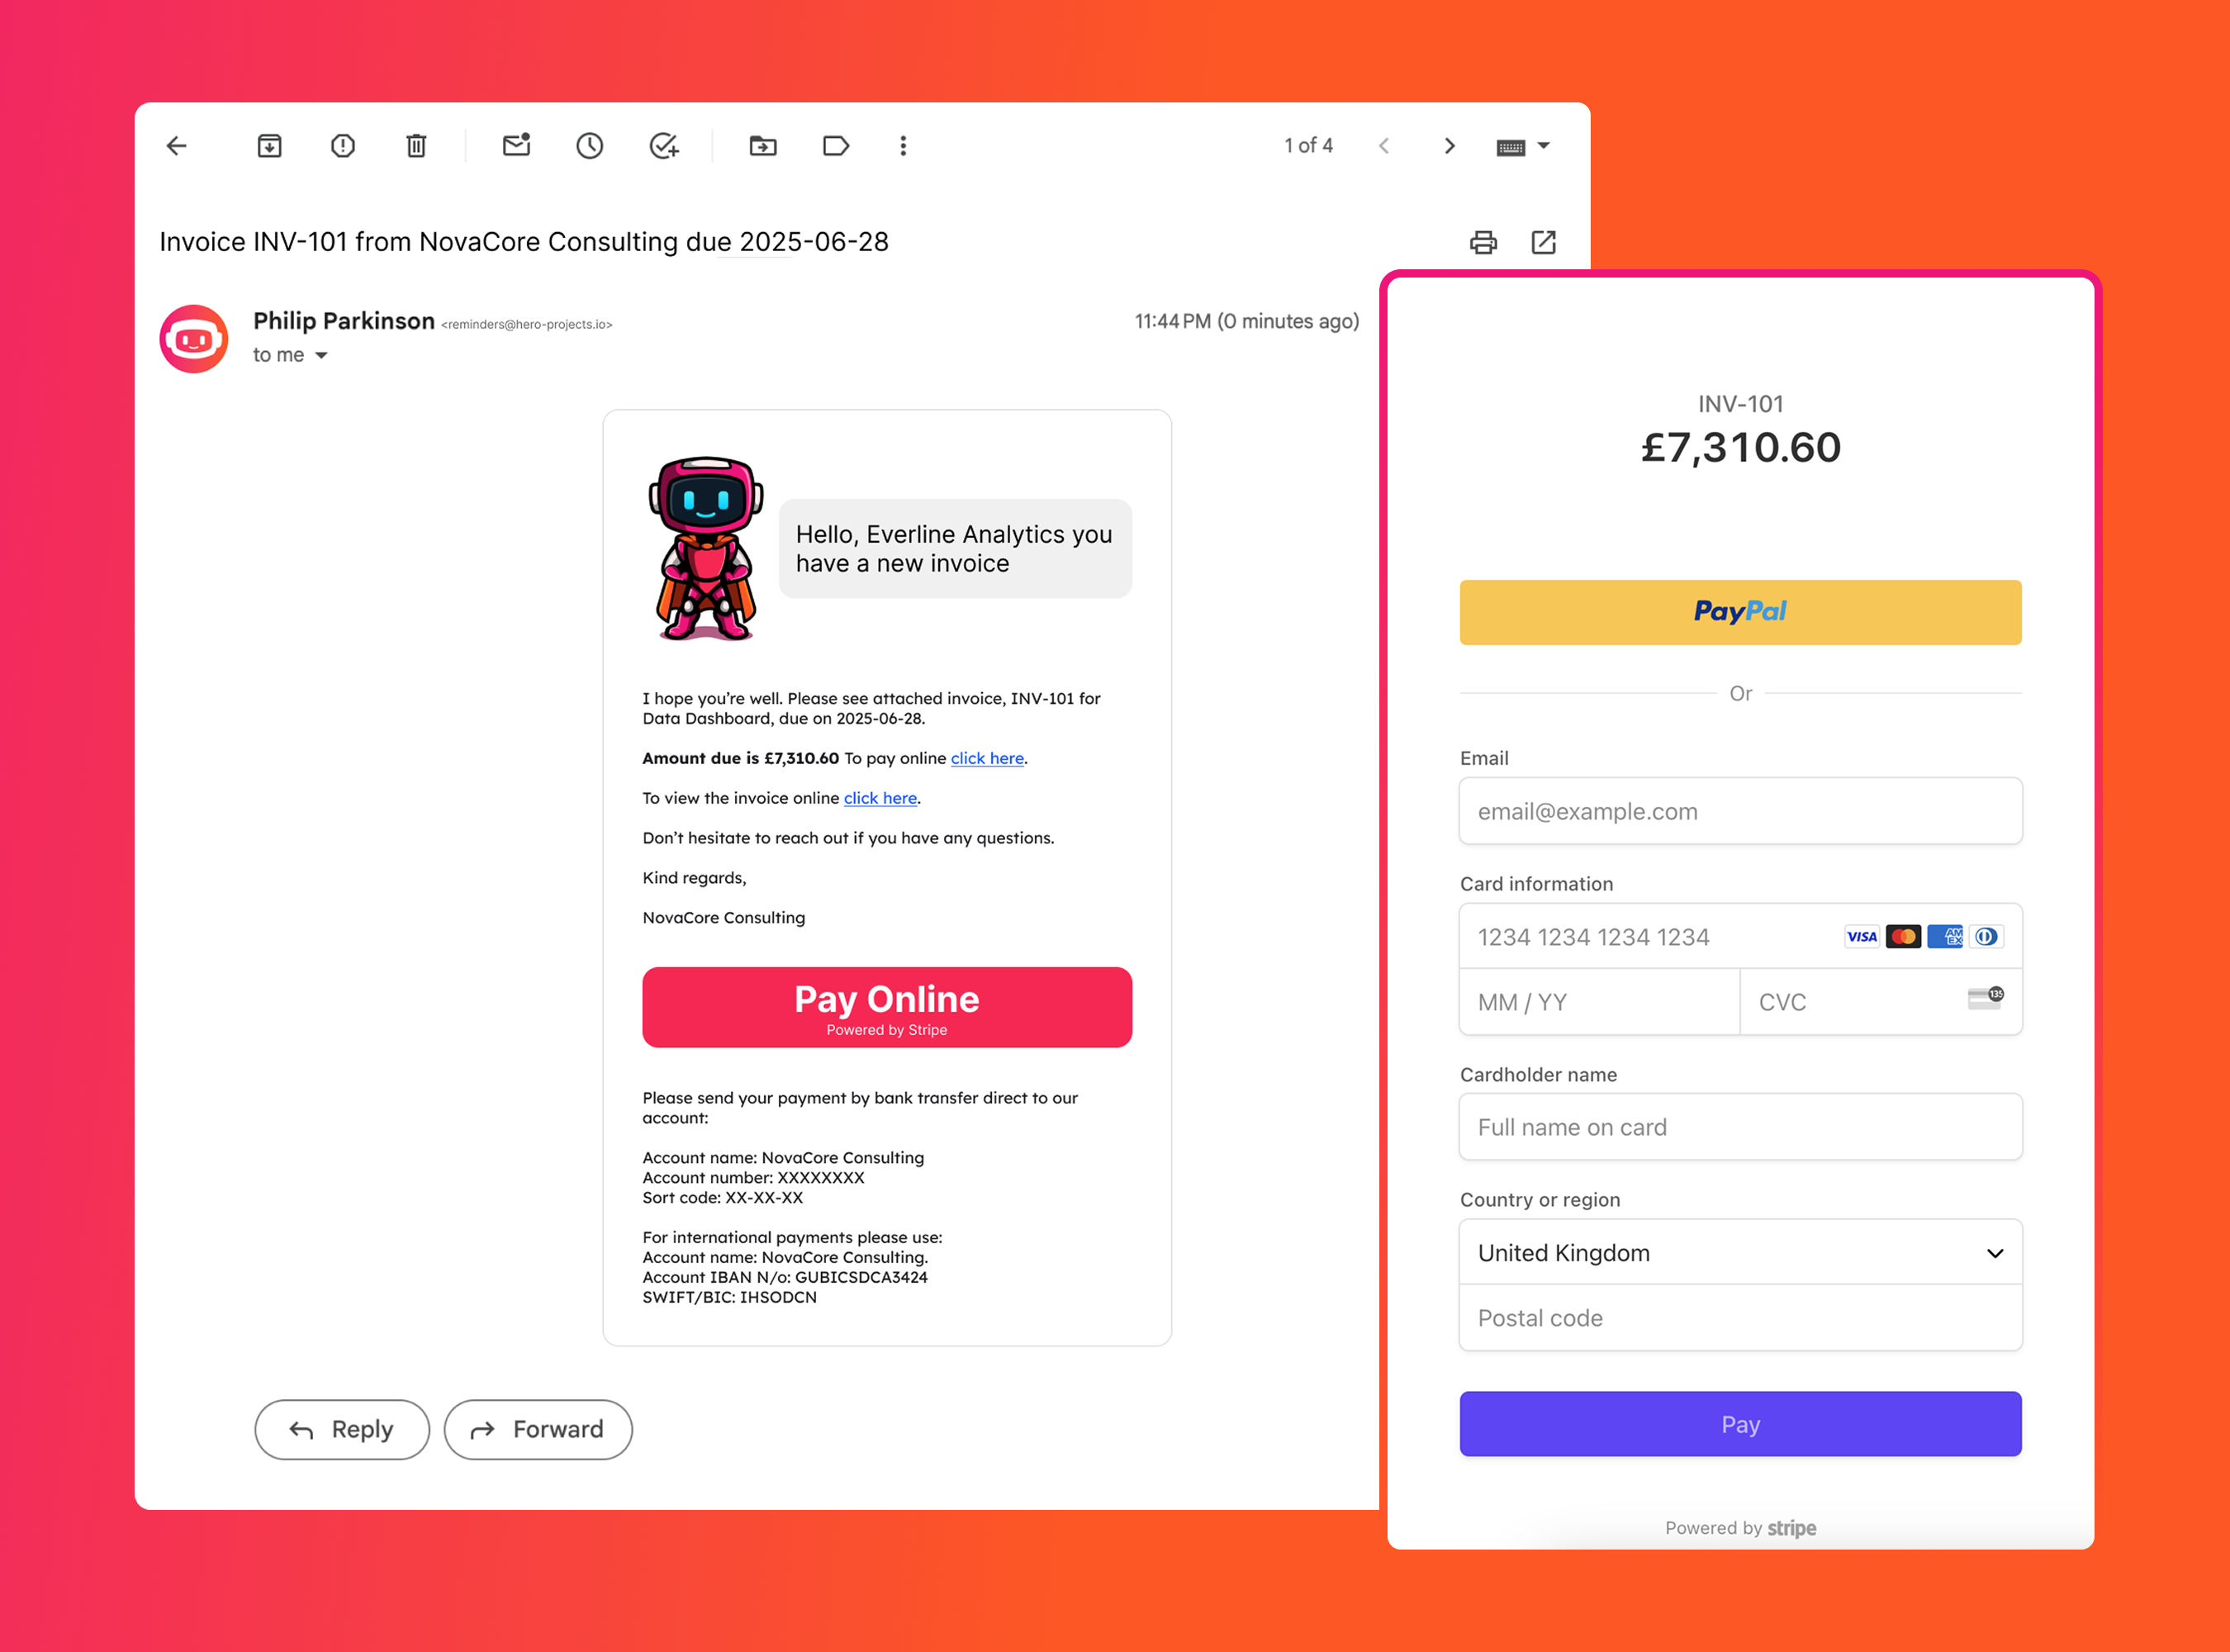
Task: Snooze email with the clock icon
Action: (590, 146)
